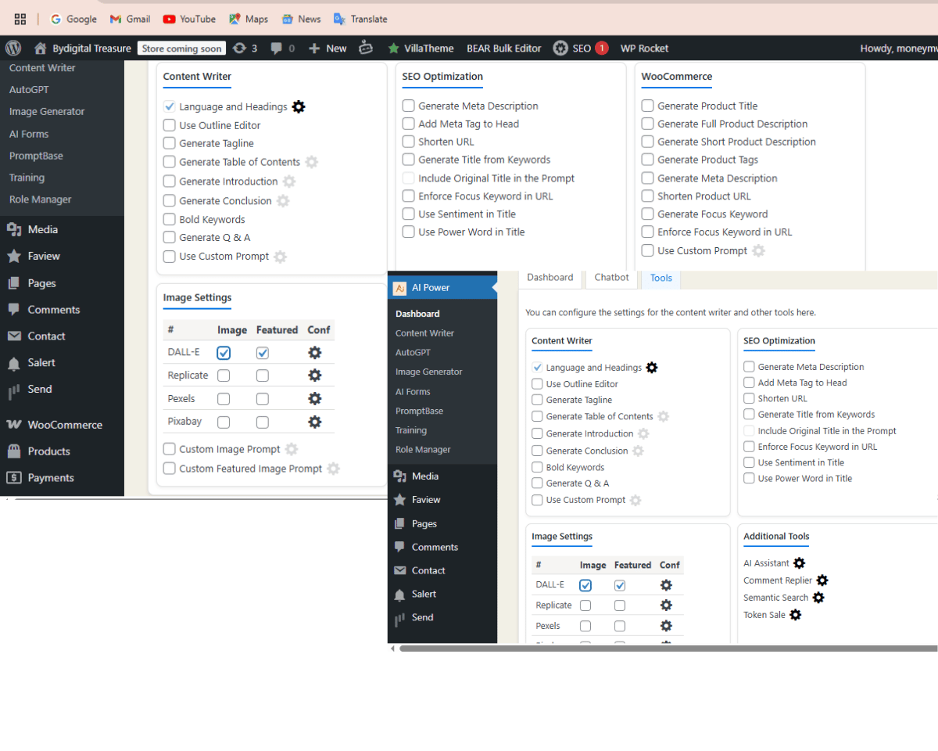The width and height of the screenshot is (938, 751).
Task: Open Training in the main sidebar
Action: (x=27, y=178)
